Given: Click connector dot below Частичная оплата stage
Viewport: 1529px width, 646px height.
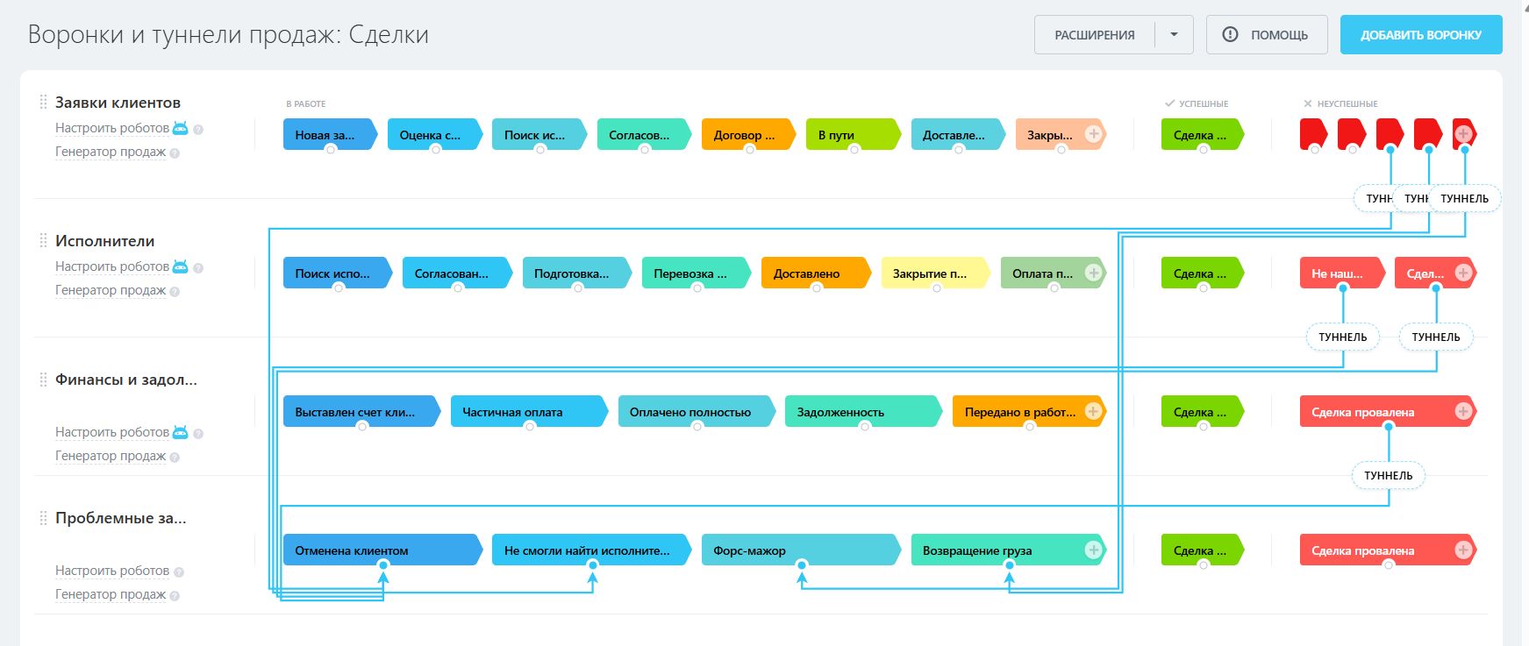Looking at the screenshot, I should 530,426.
